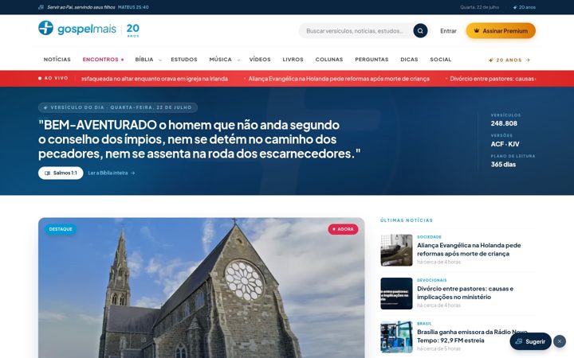Viewport: 574px width, 358px height.
Task: Click the date Quarta, 22 de julho
Action: coord(480,7)
